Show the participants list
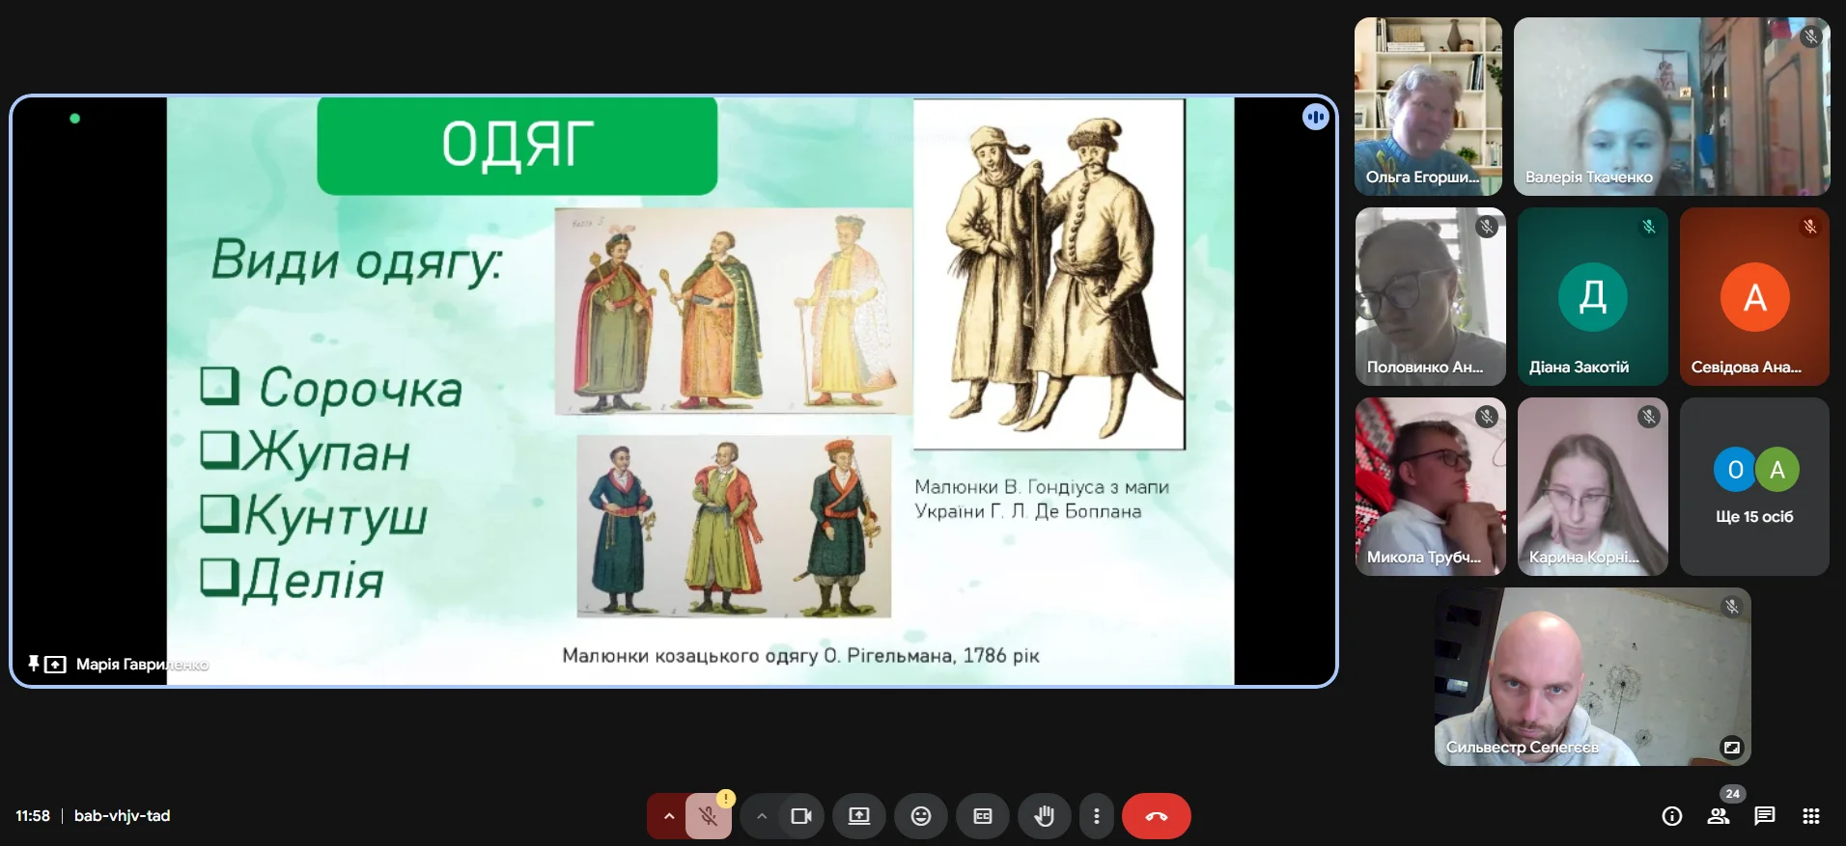This screenshot has width=1846, height=846. point(1718,816)
